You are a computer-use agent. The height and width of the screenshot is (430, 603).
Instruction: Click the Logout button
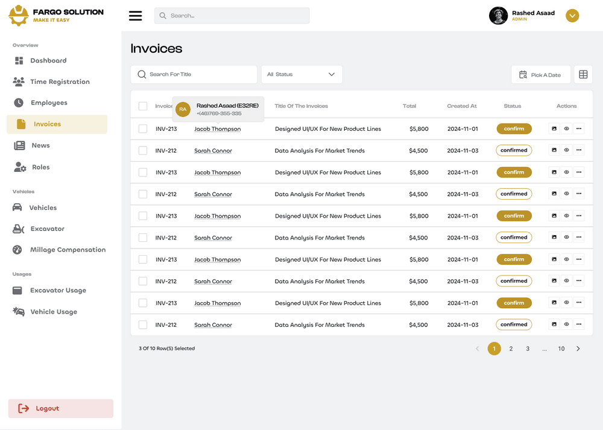60,408
